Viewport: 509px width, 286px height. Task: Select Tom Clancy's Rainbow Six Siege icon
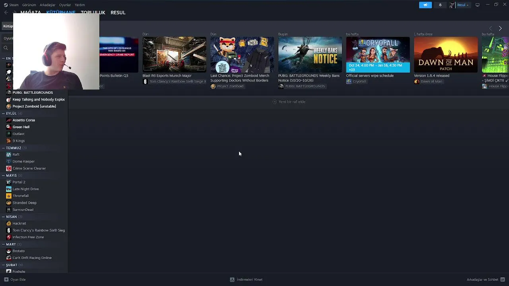(x=9, y=230)
